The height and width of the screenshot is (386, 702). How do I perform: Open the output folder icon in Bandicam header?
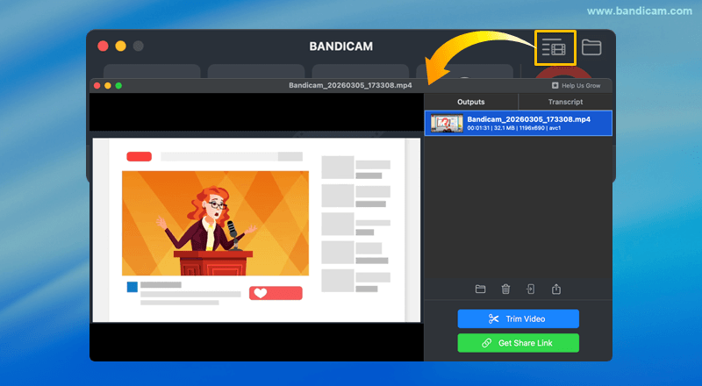point(591,47)
